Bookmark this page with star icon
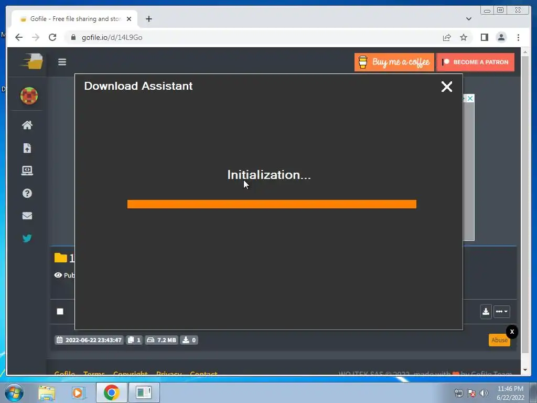537x403 pixels. [464, 37]
